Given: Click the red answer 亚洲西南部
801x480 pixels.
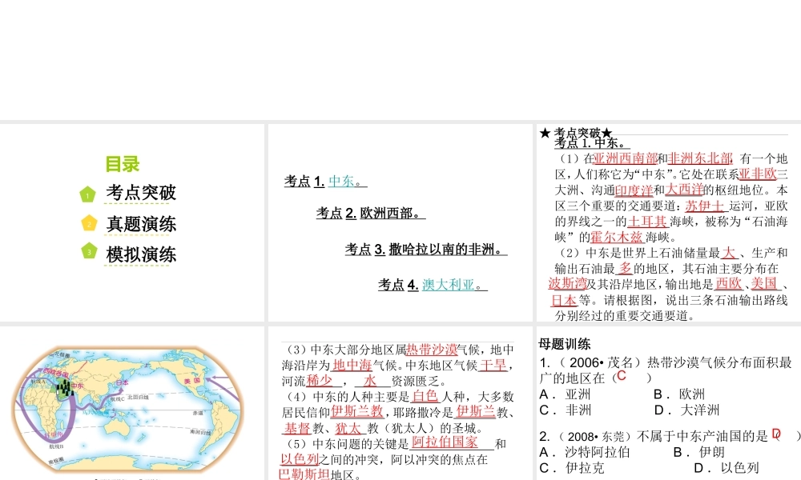Looking at the screenshot, I should (626, 158).
